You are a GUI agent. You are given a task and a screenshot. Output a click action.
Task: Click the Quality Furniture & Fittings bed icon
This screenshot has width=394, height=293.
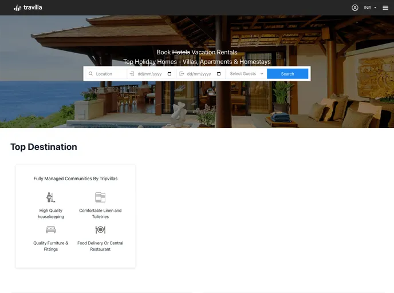51,229
